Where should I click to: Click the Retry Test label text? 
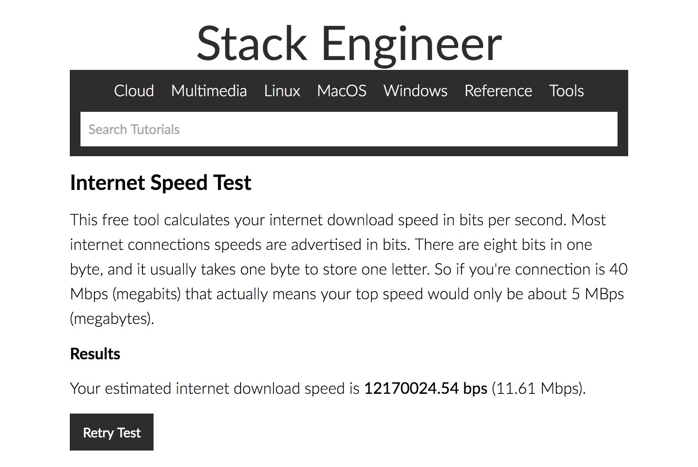[x=112, y=432]
